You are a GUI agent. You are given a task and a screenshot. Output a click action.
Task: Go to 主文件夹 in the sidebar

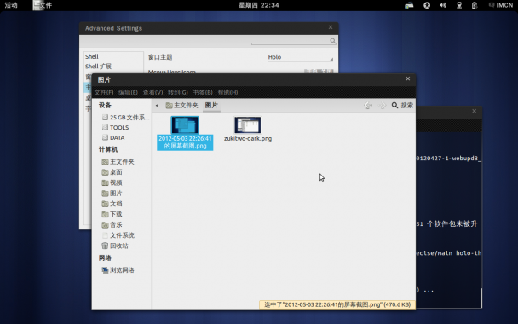pyautogui.click(x=118, y=162)
